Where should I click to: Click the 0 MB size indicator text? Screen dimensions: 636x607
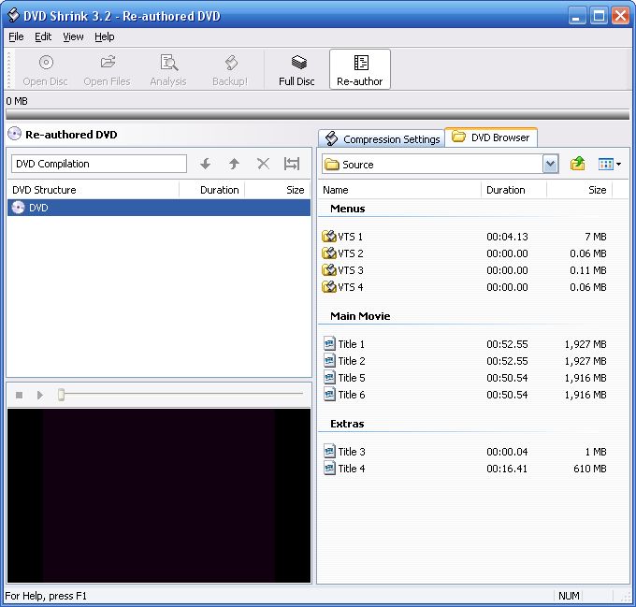click(17, 101)
